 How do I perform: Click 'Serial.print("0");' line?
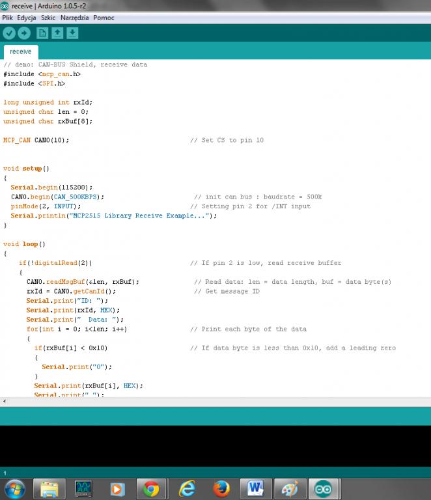[77, 367]
